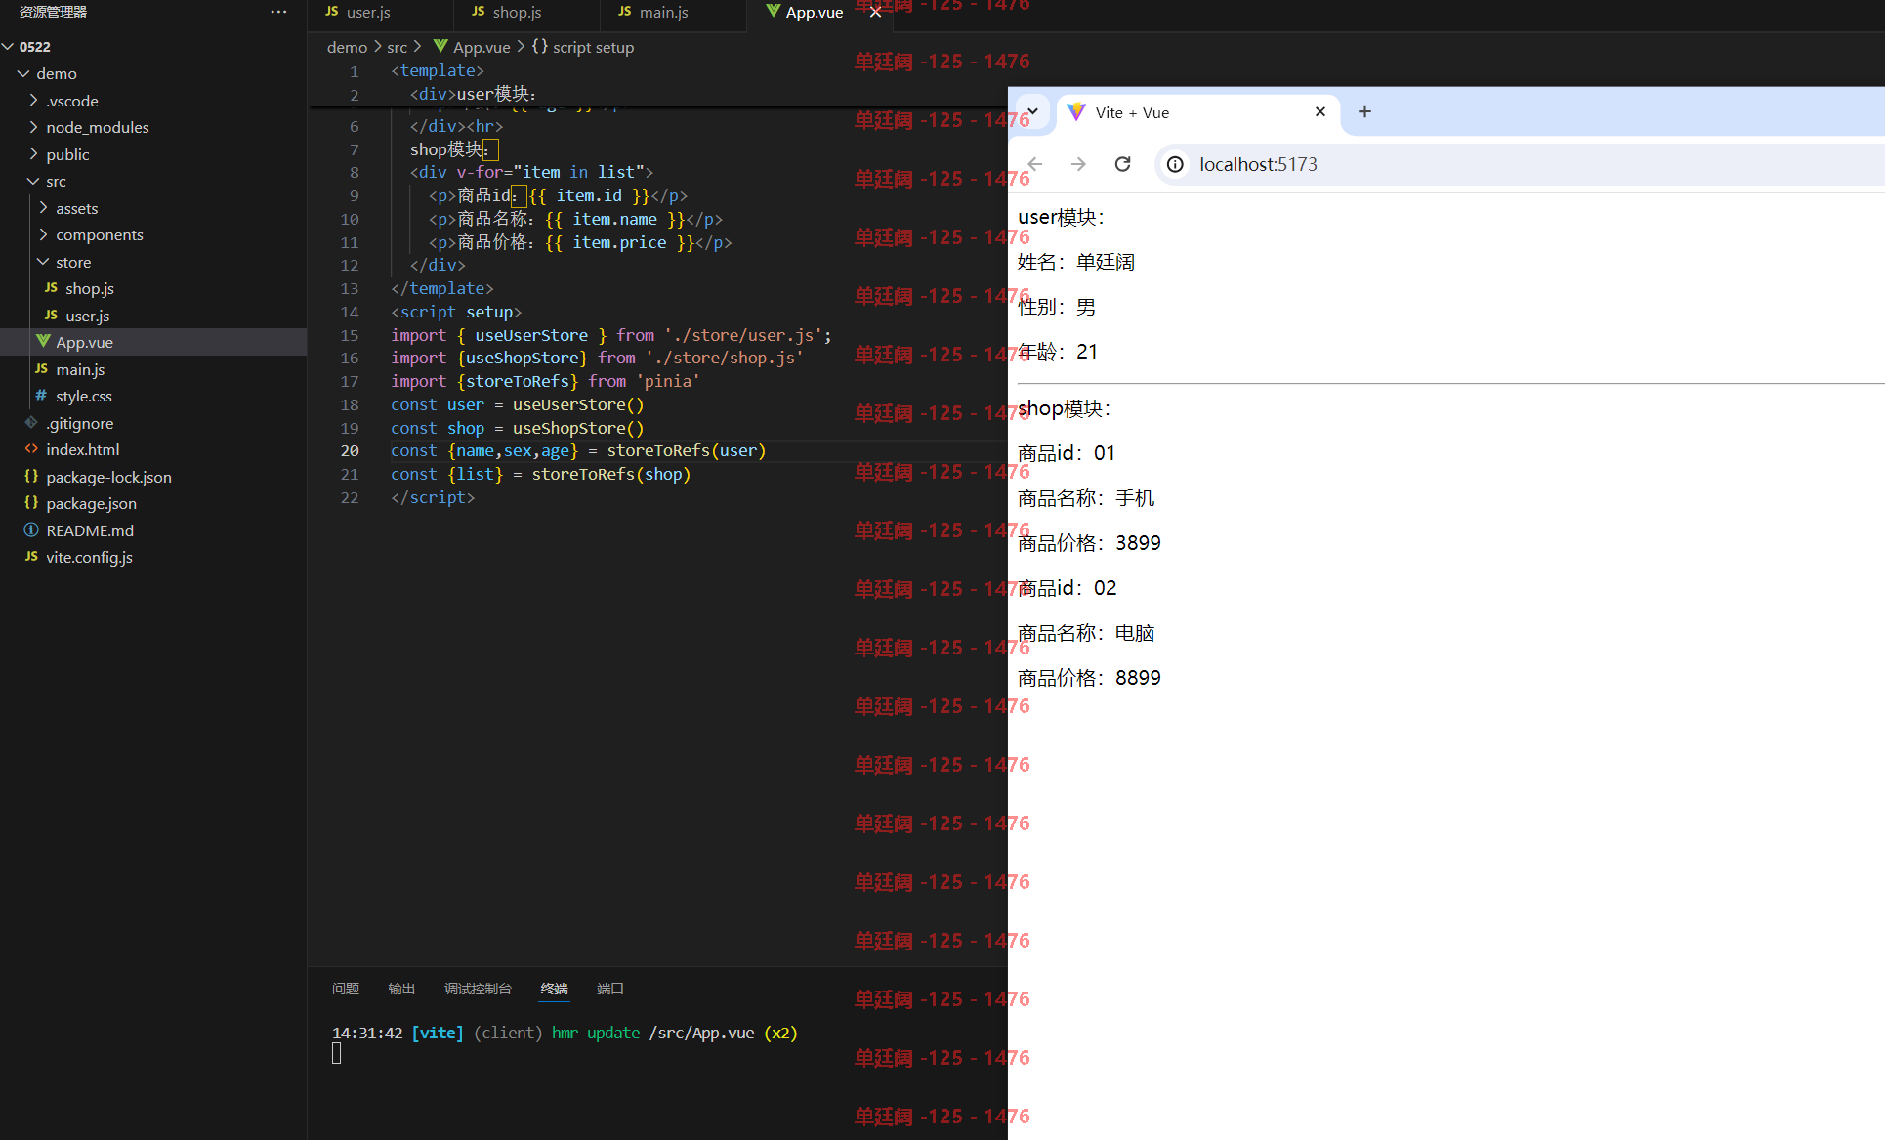The height and width of the screenshot is (1140, 1885).
Task: Open the 问题 (Problems) panel tab
Action: point(346,989)
